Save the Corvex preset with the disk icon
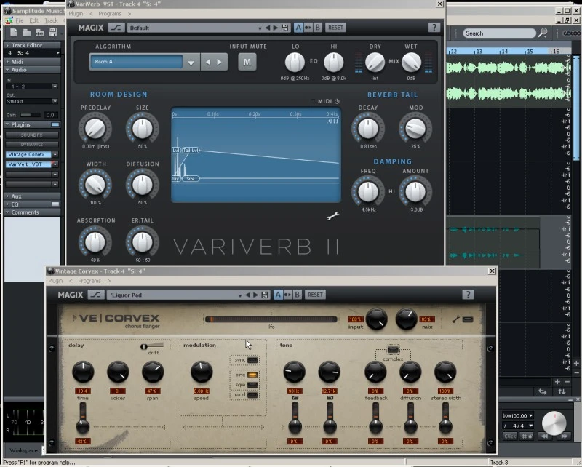The height and width of the screenshot is (467, 582). [265, 295]
